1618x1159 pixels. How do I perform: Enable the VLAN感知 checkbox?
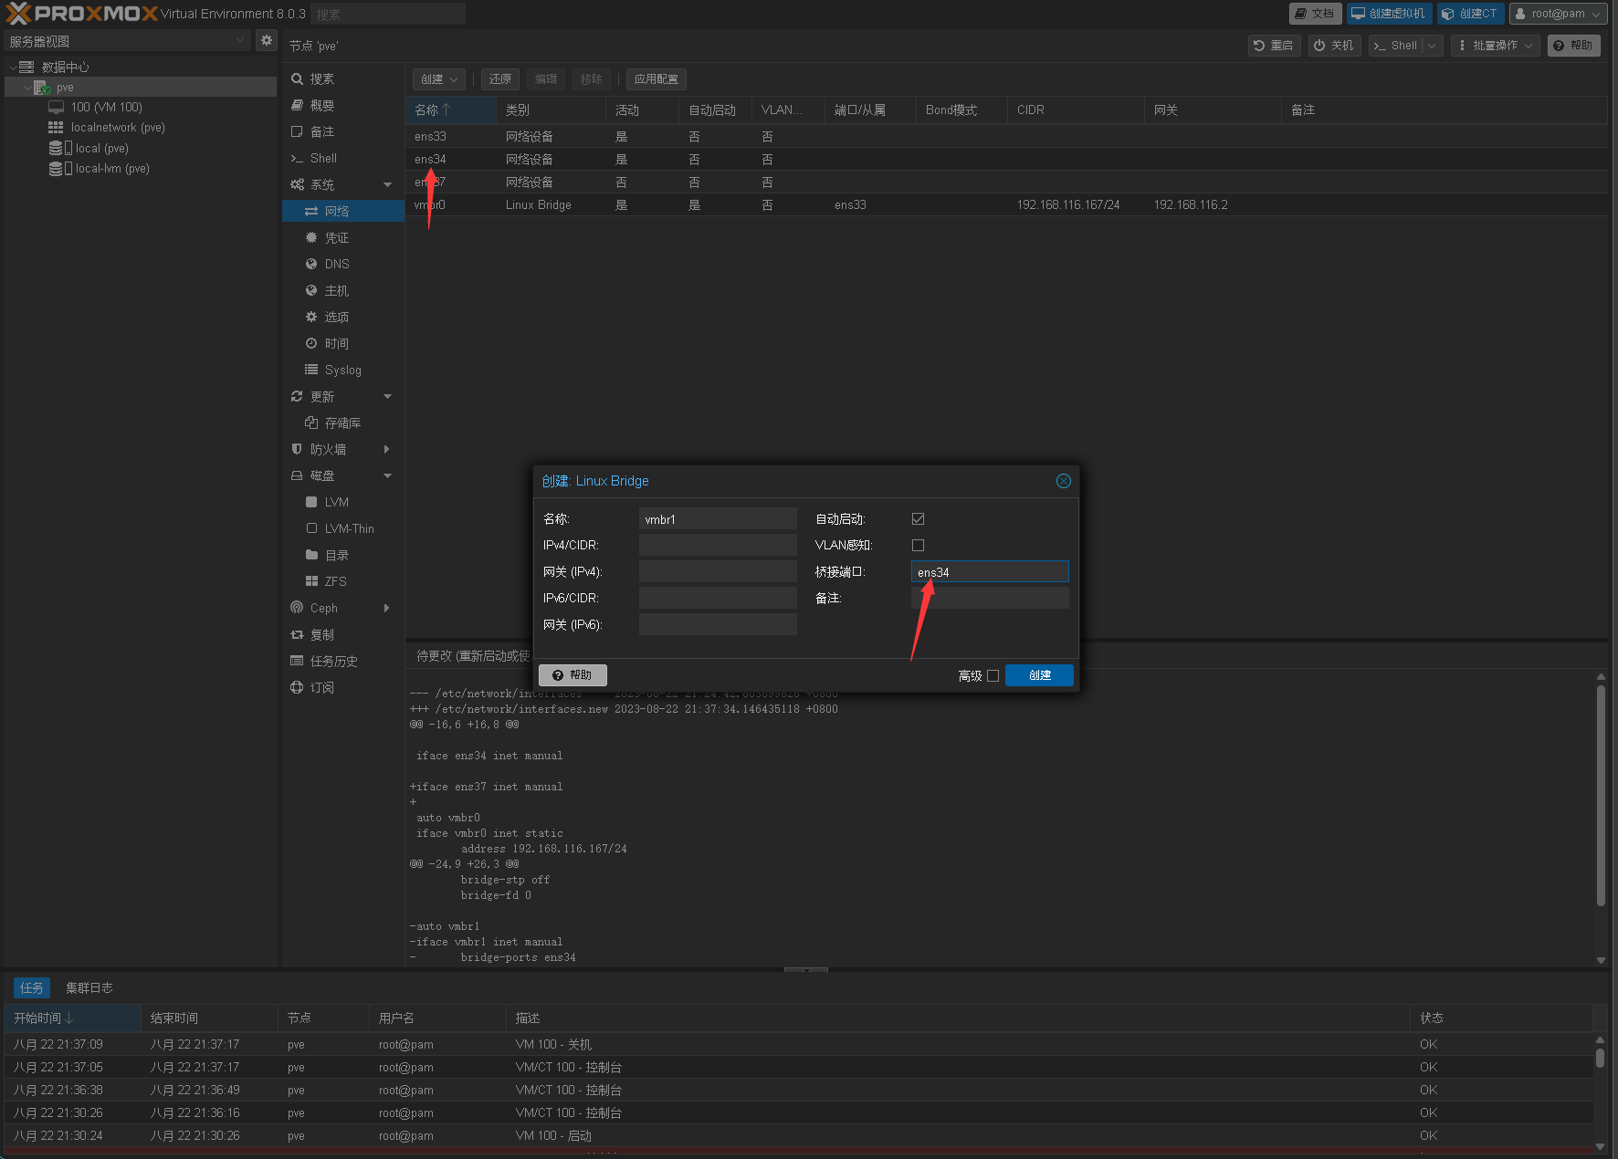[x=918, y=546]
